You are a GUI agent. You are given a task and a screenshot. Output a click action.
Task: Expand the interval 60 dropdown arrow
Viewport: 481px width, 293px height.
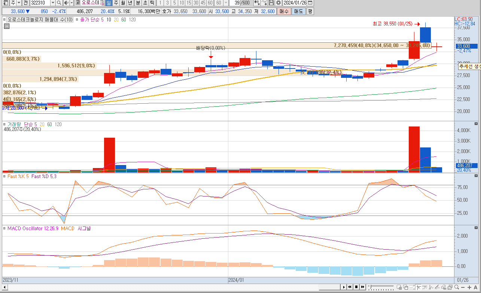(226, 3)
